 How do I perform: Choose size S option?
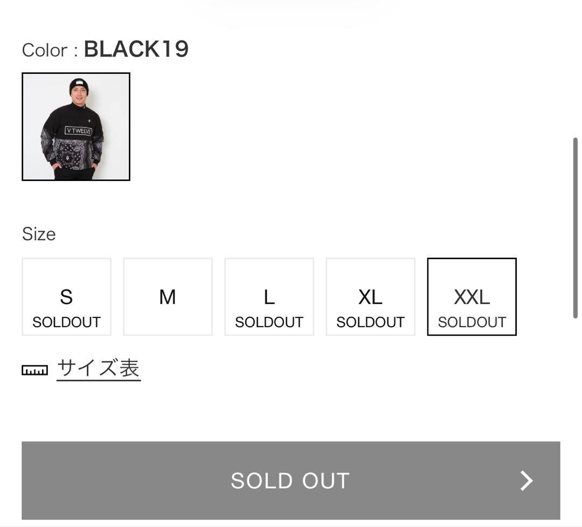click(66, 296)
